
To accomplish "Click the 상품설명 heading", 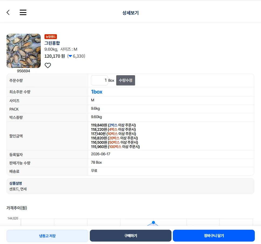I will (16, 183).
